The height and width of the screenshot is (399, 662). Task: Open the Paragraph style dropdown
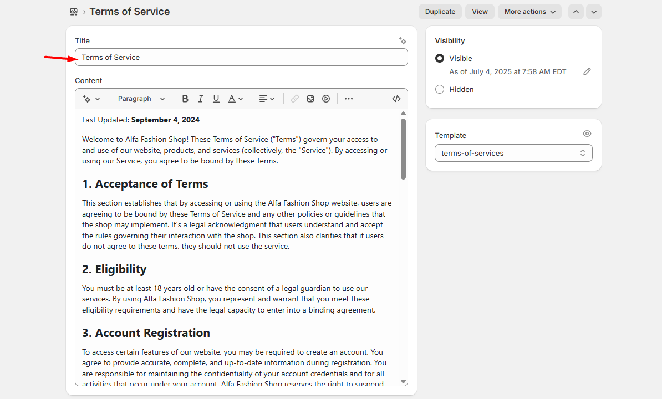(x=141, y=99)
